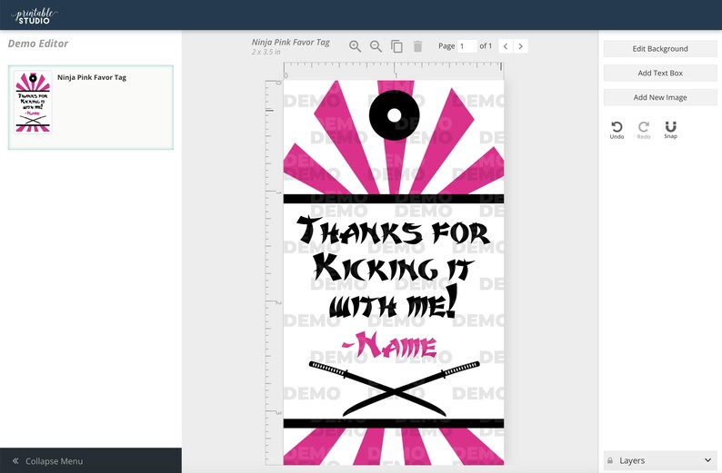Undo the last action
Image resolution: width=722 pixels, height=473 pixels.
pyautogui.click(x=617, y=130)
